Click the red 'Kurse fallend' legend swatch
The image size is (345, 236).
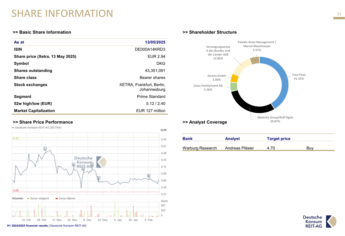coord(57,198)
